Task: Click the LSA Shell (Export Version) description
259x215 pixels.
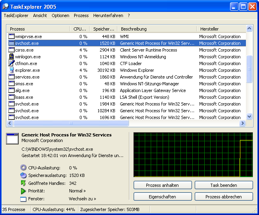Action: [144, 97]
